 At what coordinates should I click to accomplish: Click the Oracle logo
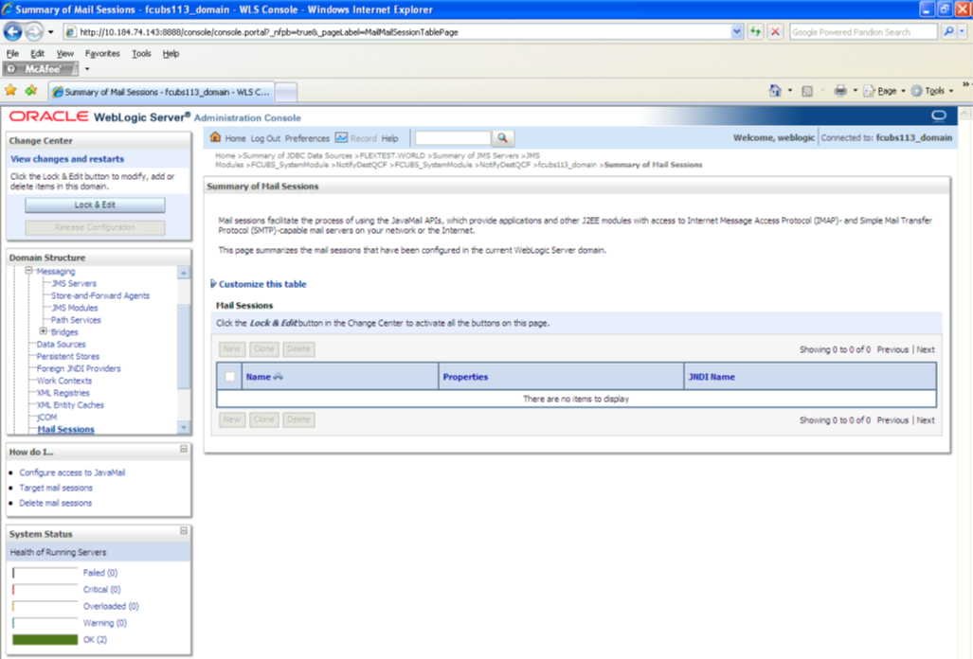pyautogui.click(x=48, y=116)
